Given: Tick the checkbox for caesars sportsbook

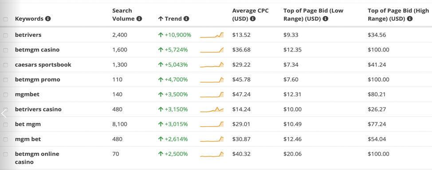Looking at the screenshot, I should click(5, 65).
